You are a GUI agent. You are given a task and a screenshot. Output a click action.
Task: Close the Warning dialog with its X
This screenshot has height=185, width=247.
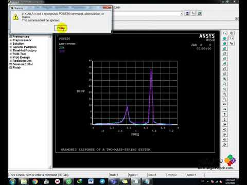coord(107,8)
